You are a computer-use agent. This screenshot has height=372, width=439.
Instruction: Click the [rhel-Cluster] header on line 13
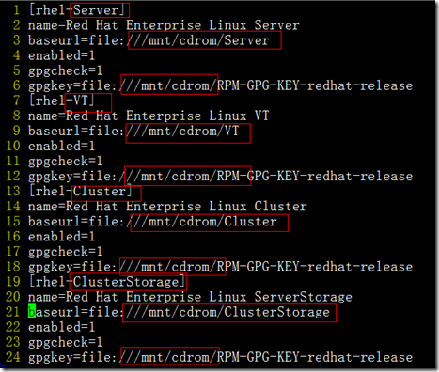pyautogui.click(x=81, y=191)
